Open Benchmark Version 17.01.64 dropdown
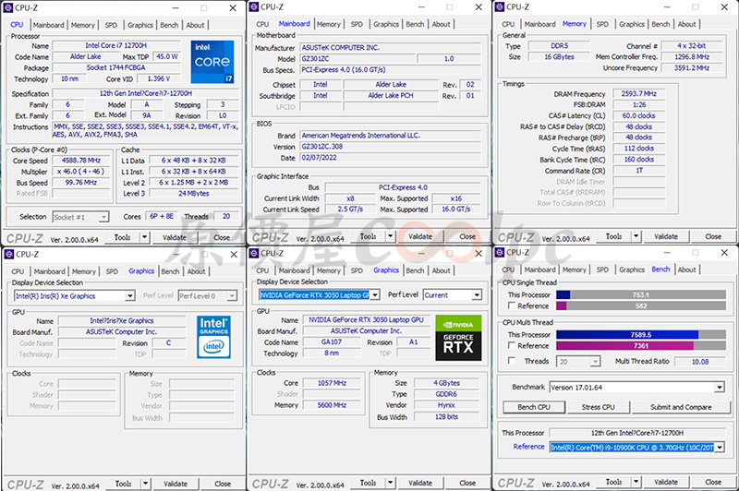 click(x=720, y=388)
